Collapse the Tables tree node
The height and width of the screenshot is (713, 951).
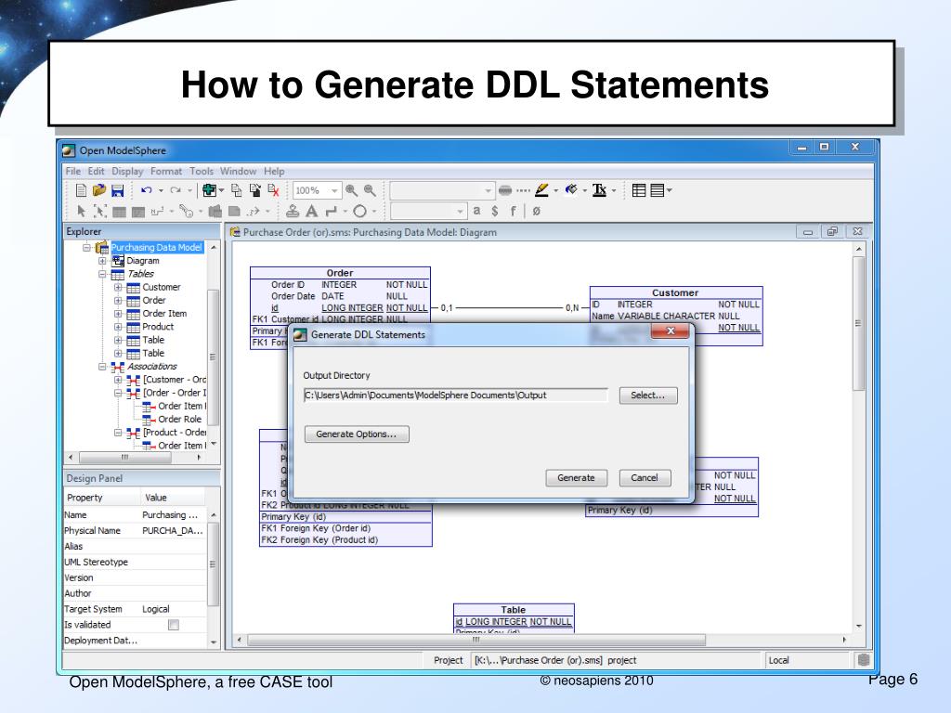coord(102,274)
